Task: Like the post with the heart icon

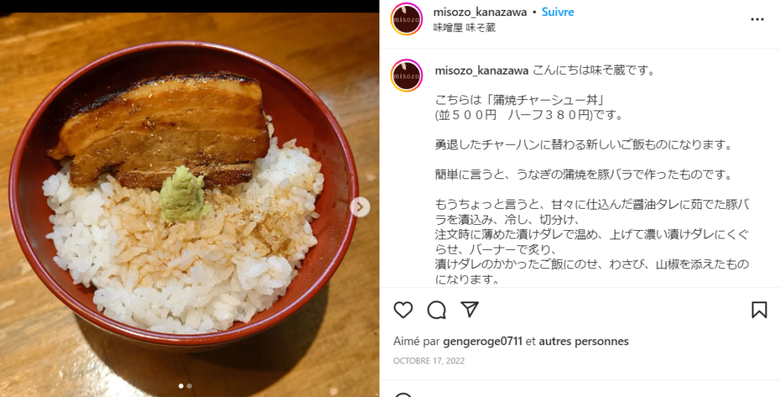Action: 403,310
